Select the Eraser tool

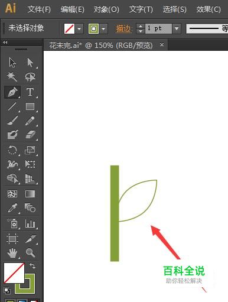(30, 135)
